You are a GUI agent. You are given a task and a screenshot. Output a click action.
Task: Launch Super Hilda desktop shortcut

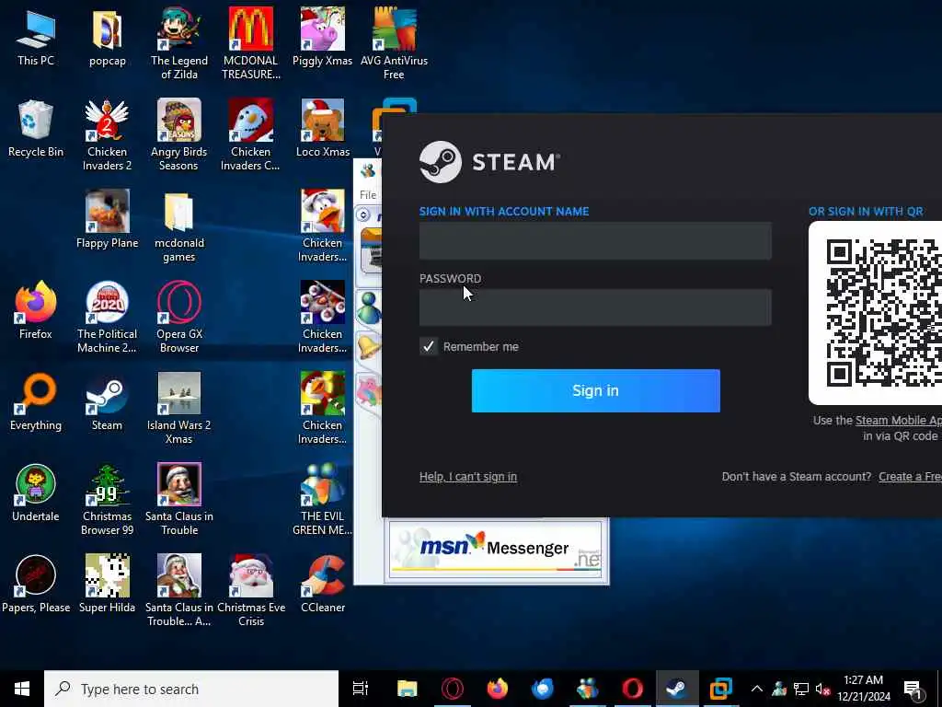click(x=107, y=585)
